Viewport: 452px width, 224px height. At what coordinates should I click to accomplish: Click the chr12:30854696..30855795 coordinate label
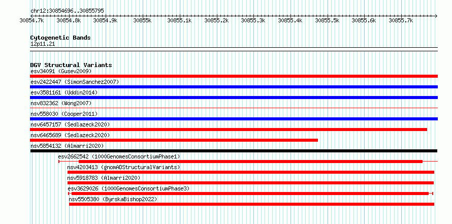67,11
